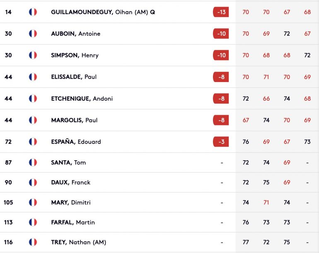This screenshot has height=253, width=319.
Task: Click the -3 score badge for España
Action: [x=221, y=142]
